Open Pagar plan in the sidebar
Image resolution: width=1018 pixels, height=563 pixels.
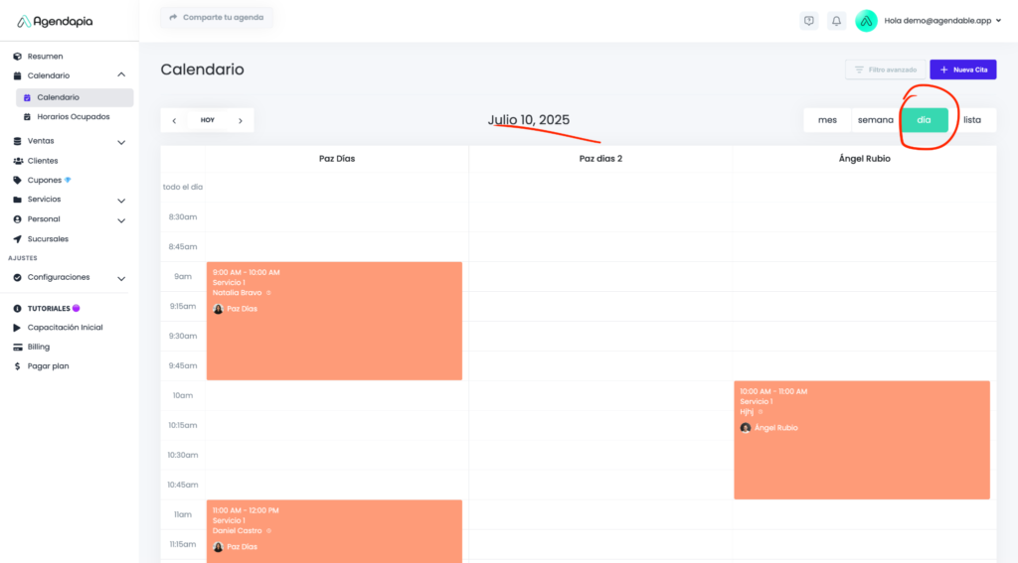[48, 366]
